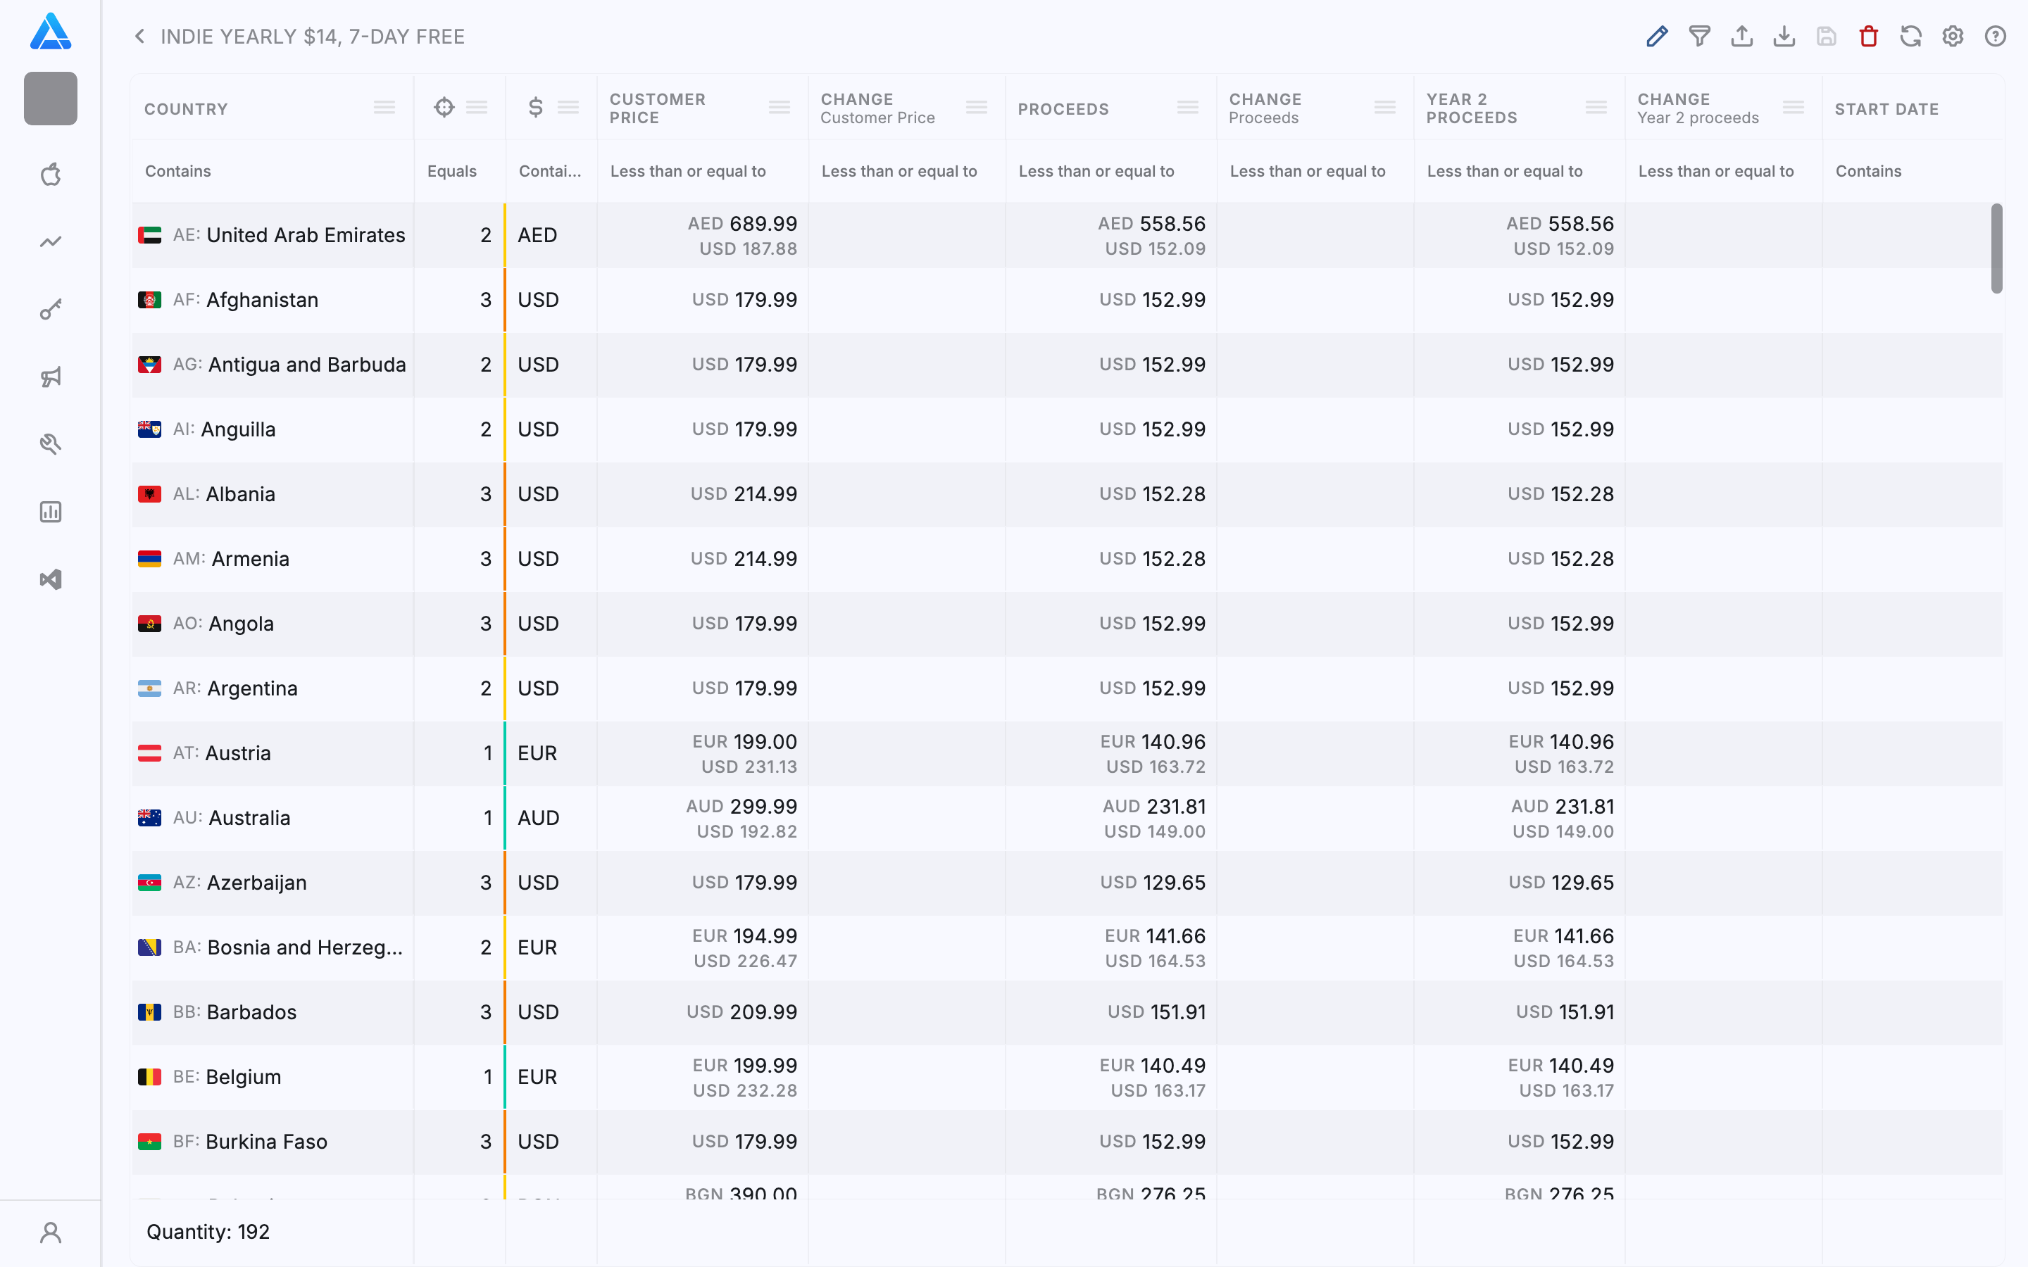Open settings gear icon in toolbar
2028x1267 pixels.
coord(1953,36)
